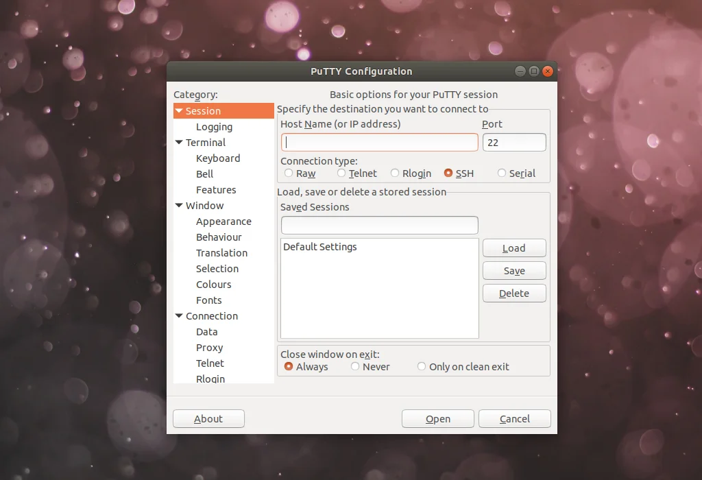Image resolution: width=702 pixels, height=480 pixels.
Task: Select Rlogin connection type
Action: pyautogui.click(x=395, y=173)
